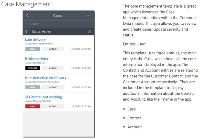Open the filter funnel icon
The image size is (200, 139).
coord(26,32)
